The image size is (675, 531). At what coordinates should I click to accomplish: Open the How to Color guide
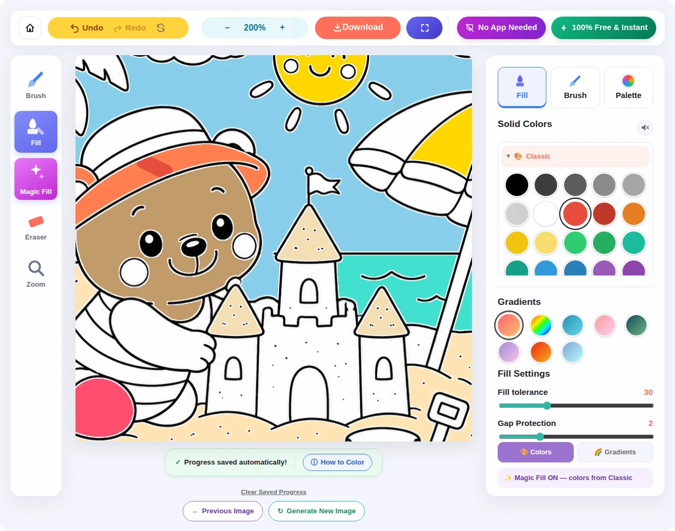tap(337, 462)
